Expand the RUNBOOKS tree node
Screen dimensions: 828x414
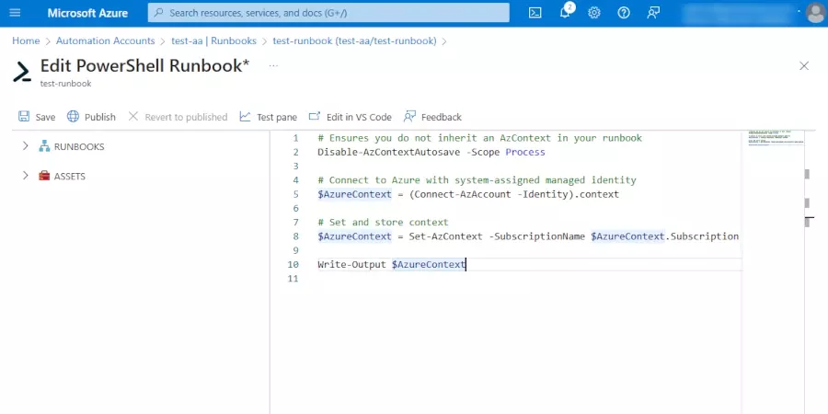(25, 146)
